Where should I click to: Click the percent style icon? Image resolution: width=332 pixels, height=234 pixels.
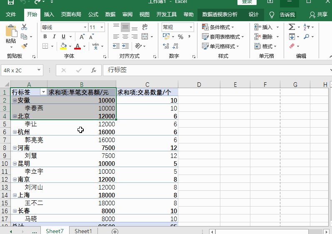pos(180,37)
